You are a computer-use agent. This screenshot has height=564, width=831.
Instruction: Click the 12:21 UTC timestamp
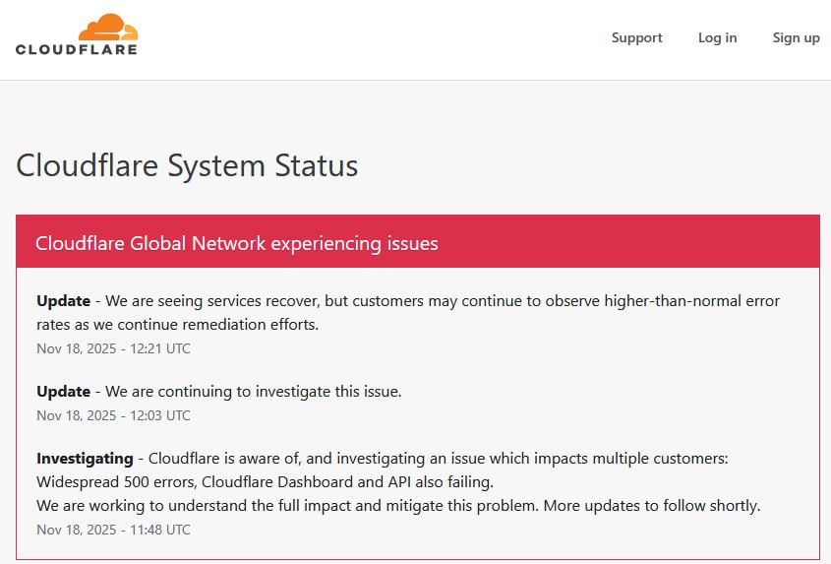click(x=113, y=348)
